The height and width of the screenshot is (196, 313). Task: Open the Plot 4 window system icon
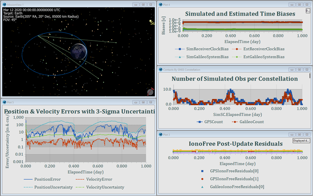[161, 5]
